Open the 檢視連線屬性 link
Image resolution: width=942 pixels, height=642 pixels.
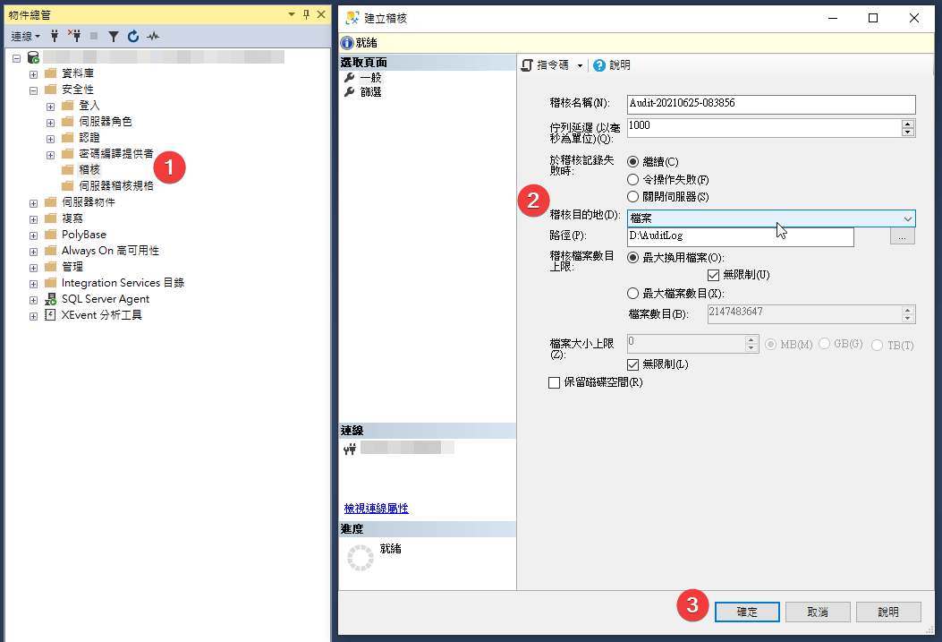376,509
